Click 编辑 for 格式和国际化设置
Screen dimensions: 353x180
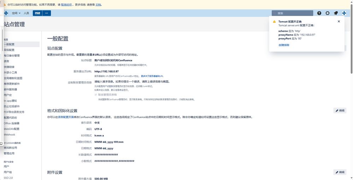click(x=340, y=110)
